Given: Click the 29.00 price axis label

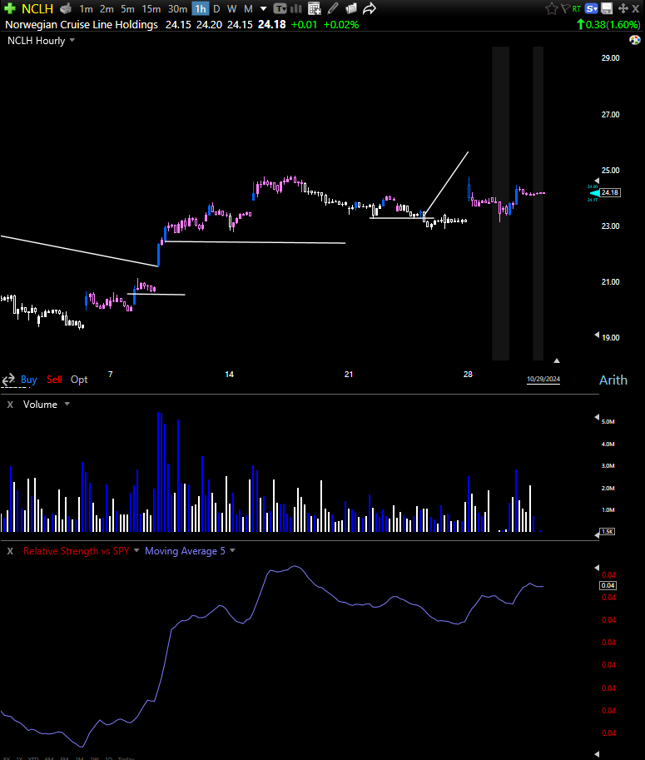Looking at the screenshot, I should click(611, 58).
